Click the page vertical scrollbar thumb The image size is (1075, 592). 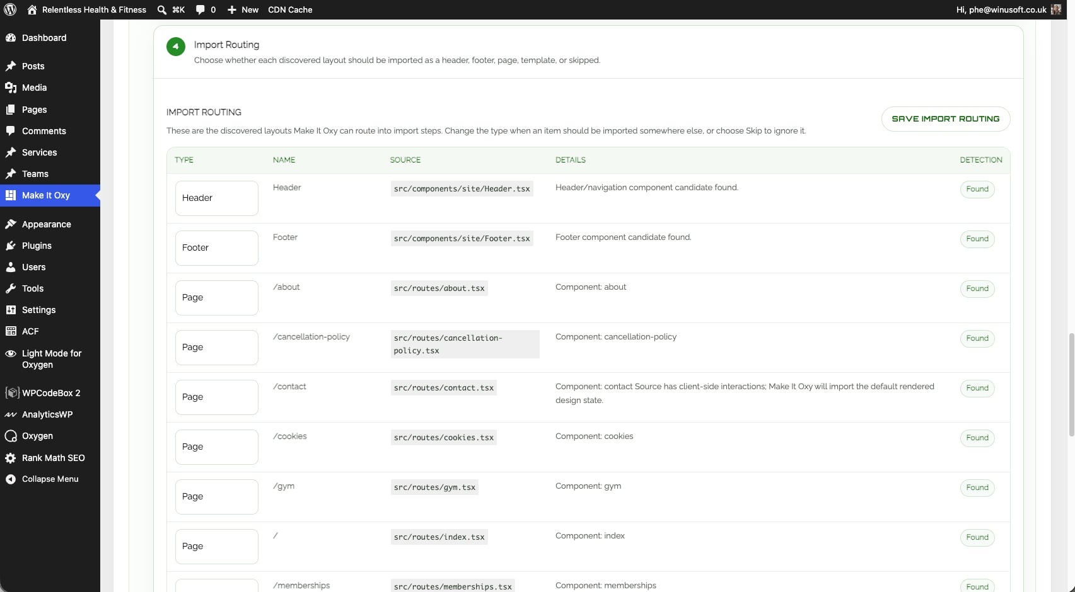(x=1071, y=384)
